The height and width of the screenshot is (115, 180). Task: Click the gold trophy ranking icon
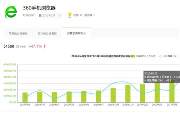[x=70, y=15]
